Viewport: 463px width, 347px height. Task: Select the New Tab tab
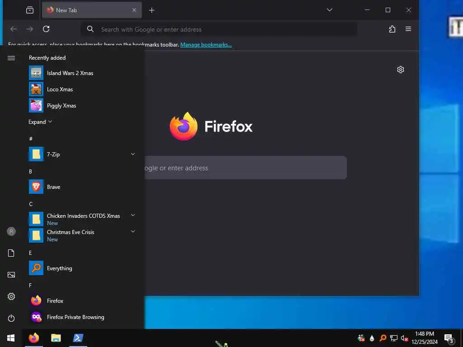click(92, 10)
